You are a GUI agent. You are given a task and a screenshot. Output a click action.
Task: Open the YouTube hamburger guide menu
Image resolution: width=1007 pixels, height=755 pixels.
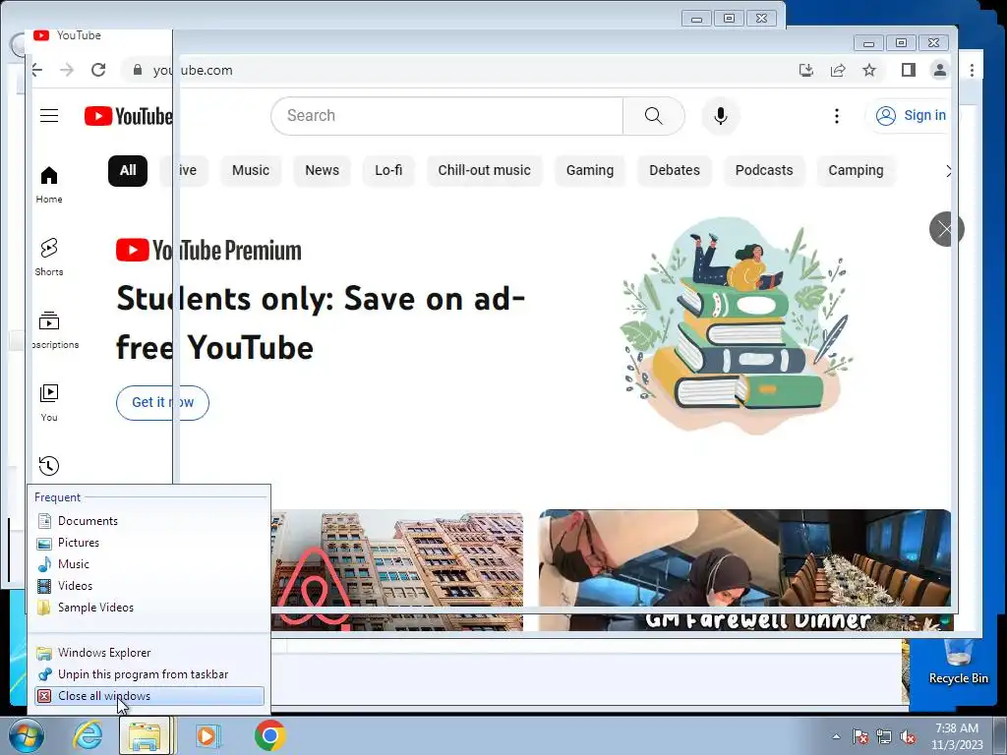pos(49,116)
